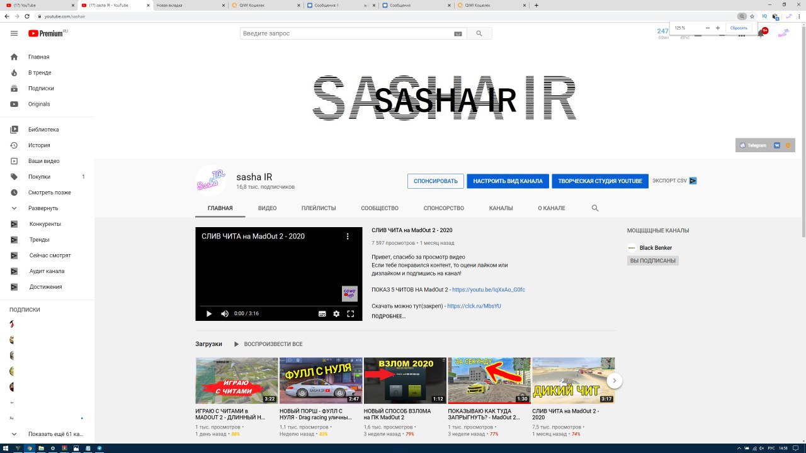The width and height of the screenshot is (806, 453).
Task: Toggle subtitles on the featured video
Action: [x=322, y=313]
